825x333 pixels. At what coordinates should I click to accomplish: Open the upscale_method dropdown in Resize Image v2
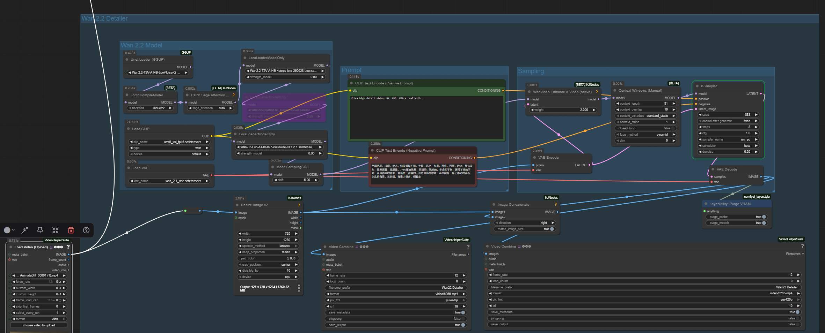268,246
